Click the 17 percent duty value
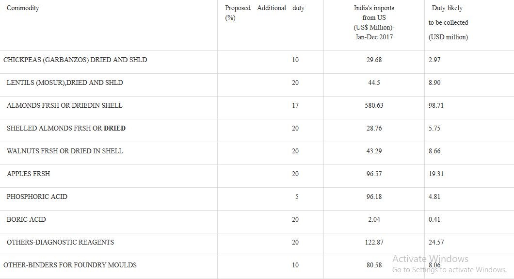This screenshot has width=514, height=279. tap(295, 105)
